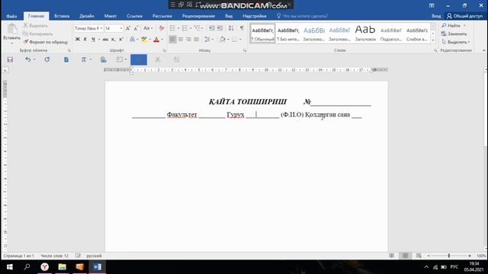Open multilevel list dropdown
This screenshot has width=488, height=274.
(x=202, y=28)
